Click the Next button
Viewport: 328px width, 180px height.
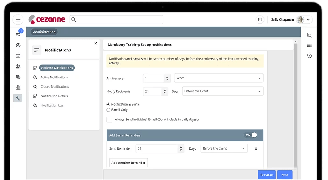tap(285, 175)
